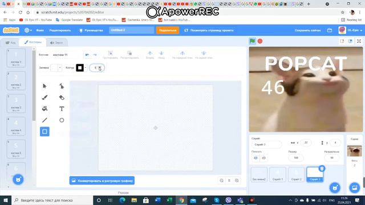365x205 pixels.
Task: Select the Circle tool
Action: point(62,120)
